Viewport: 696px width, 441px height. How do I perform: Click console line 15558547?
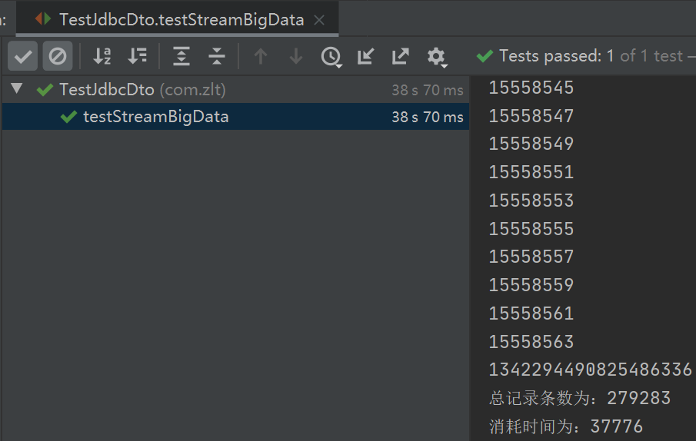pos(531,116)
